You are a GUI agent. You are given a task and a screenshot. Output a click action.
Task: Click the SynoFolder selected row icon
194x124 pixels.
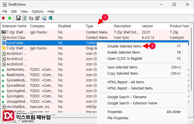click(x=4, y=43)
